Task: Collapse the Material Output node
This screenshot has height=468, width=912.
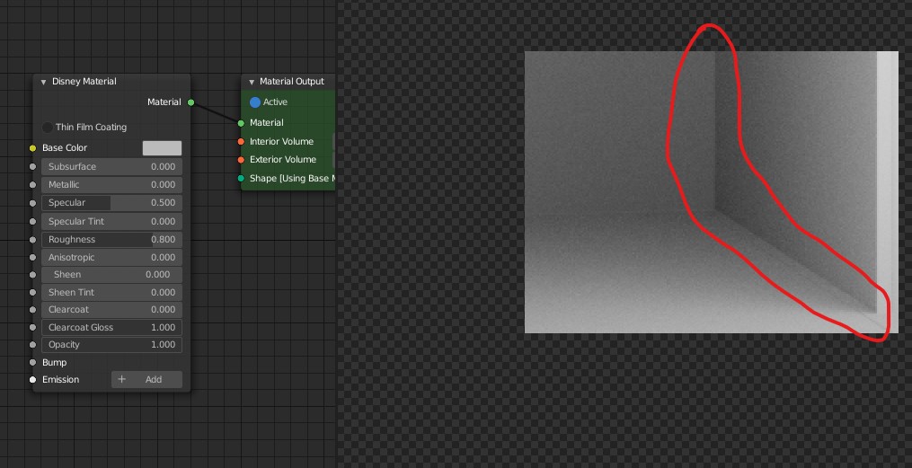Action: point(252,82)
